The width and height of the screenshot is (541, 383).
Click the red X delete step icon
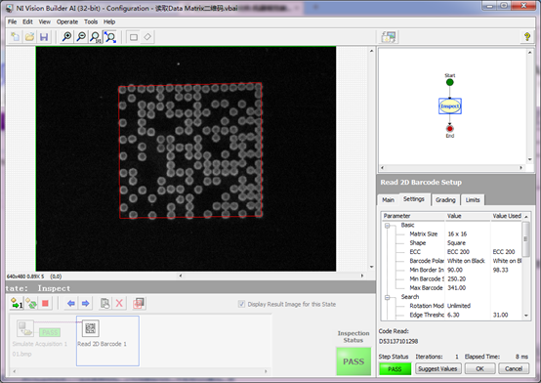click(119, 304)
